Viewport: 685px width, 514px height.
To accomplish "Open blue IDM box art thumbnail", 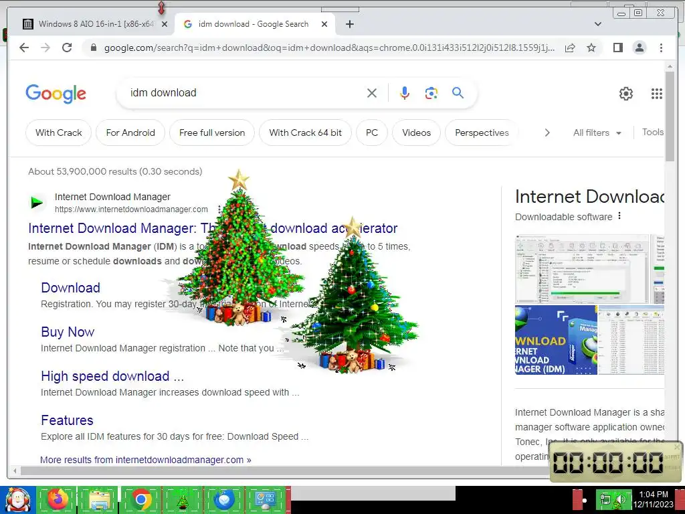I will coord(556,340).
